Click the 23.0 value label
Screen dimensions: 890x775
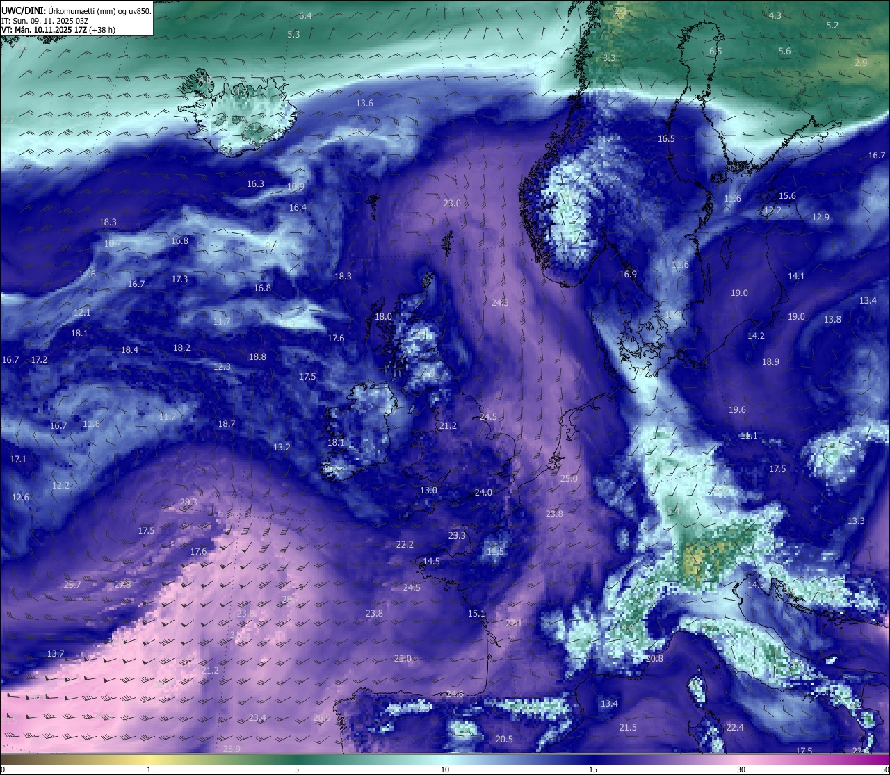point(452,203)
